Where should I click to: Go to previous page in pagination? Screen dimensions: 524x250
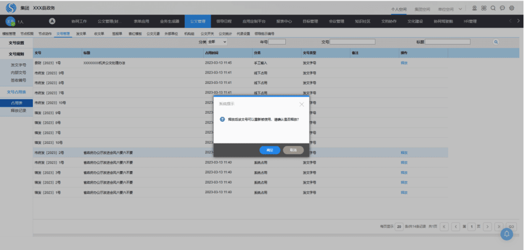coord(456,226)
